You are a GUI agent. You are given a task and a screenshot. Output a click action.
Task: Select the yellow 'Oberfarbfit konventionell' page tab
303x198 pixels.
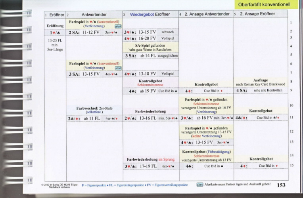click(266, 4)
